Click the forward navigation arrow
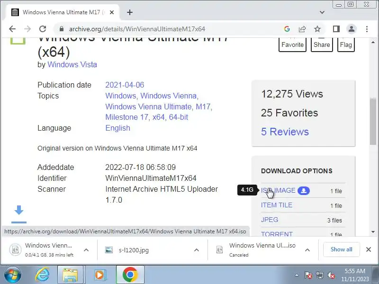Image resolution: width=379 pixels, height=284 pixels. tap(27, 29)
